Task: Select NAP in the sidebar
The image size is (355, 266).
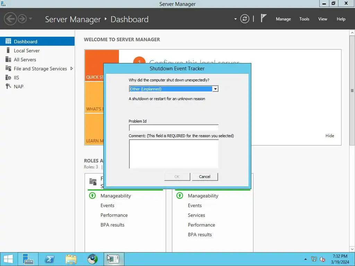Action: coord(37,86)
